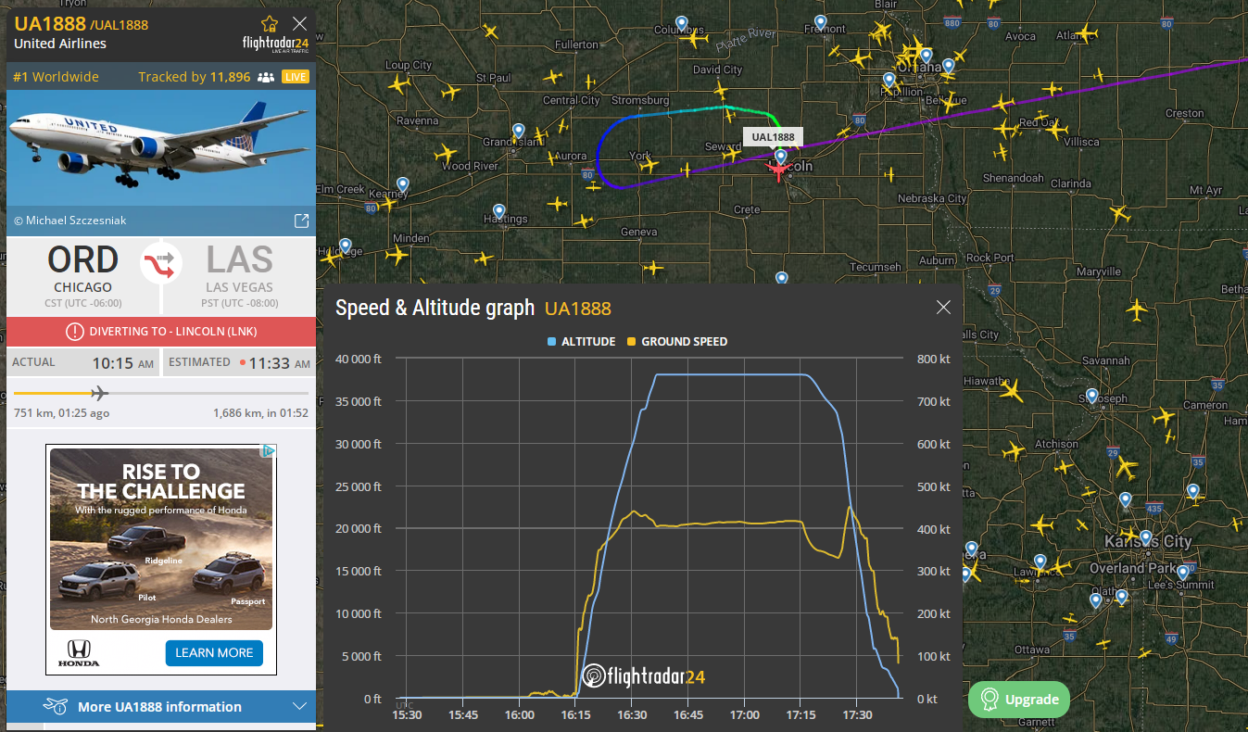Select yellow aircraft near Bethany

coord(1138,310)
